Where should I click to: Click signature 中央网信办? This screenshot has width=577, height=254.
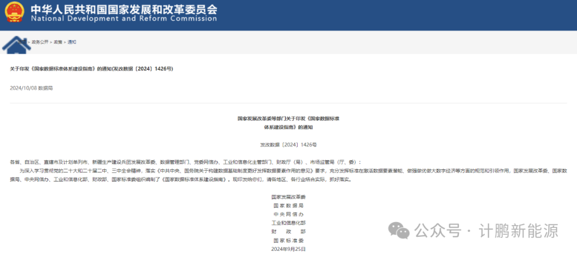coord(288,215)
